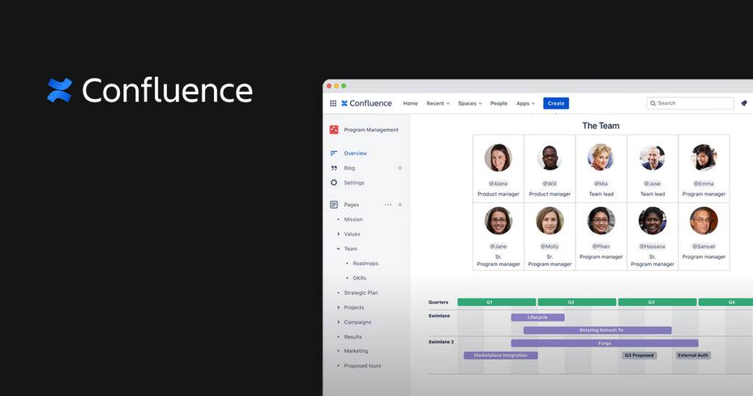Open the Marketing page
753x396 pixels.
pos(357,351)
